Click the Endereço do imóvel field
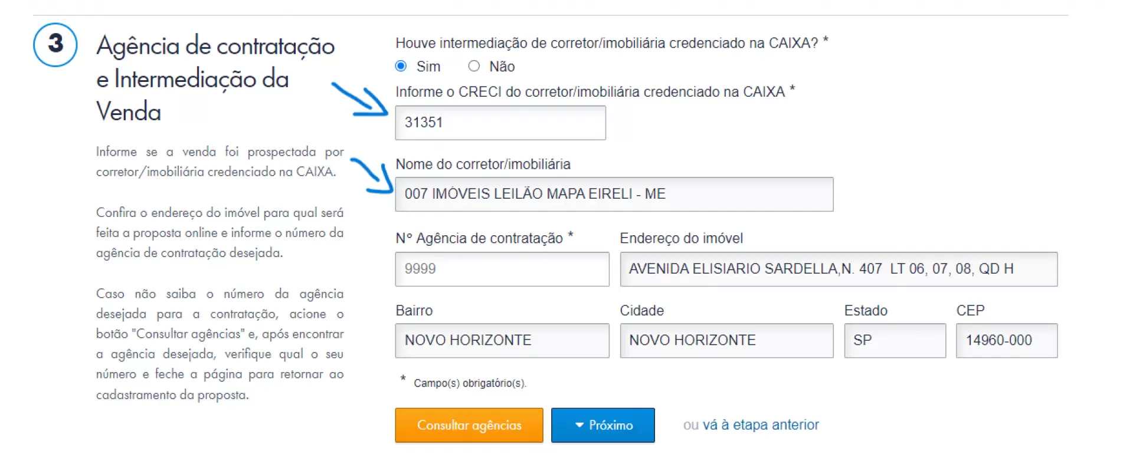Screen dimensions: 1133x454 coord(839,269)
